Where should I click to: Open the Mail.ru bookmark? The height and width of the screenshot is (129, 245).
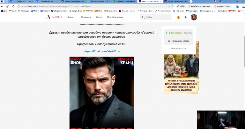click(35, 11)
